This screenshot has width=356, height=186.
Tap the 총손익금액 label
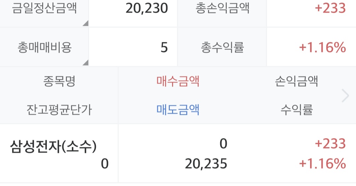pos(222,9)
